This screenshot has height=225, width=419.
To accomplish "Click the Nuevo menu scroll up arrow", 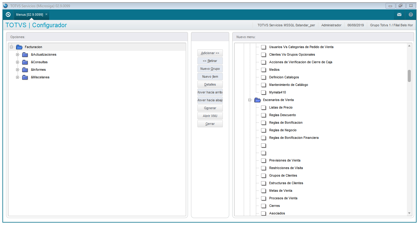I will tap(409, 46).
